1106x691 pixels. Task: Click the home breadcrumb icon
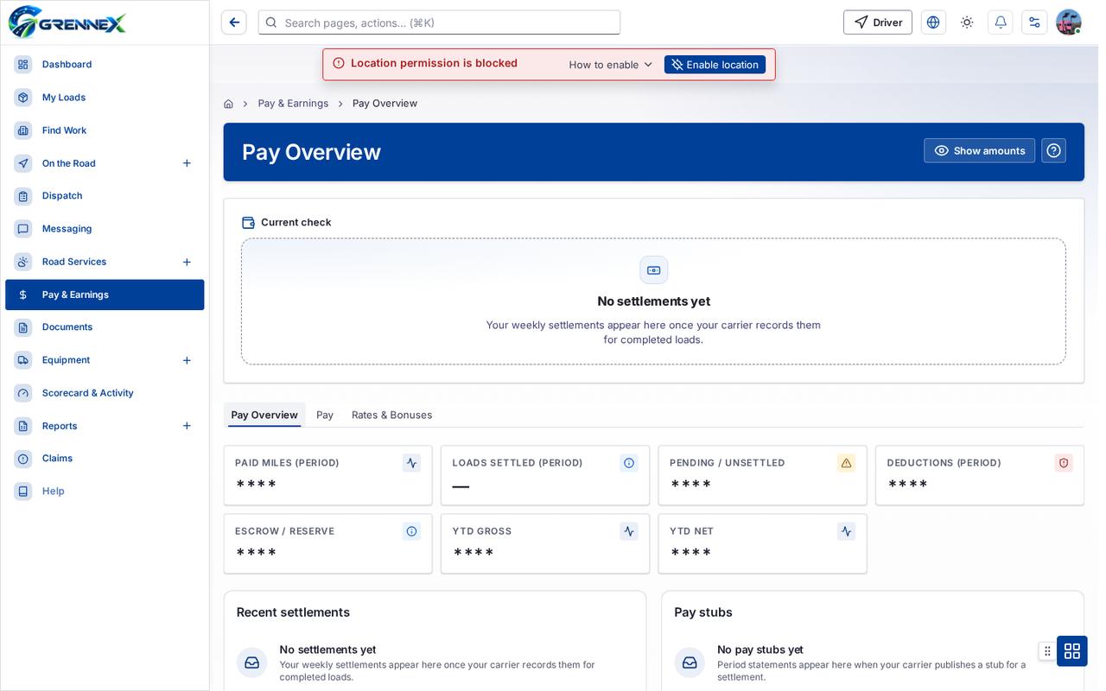(228, 104)
